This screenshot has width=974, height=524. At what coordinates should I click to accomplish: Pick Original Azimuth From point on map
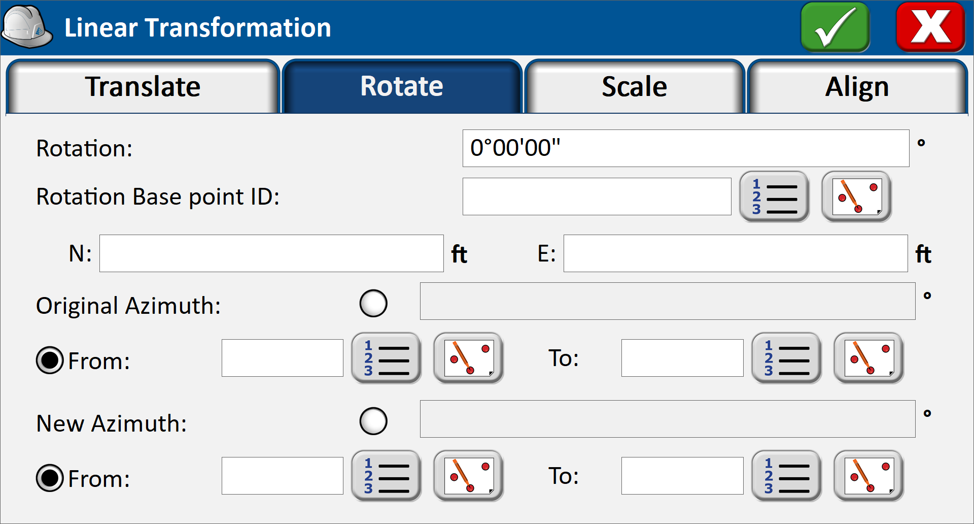click(x=468, y=358)
